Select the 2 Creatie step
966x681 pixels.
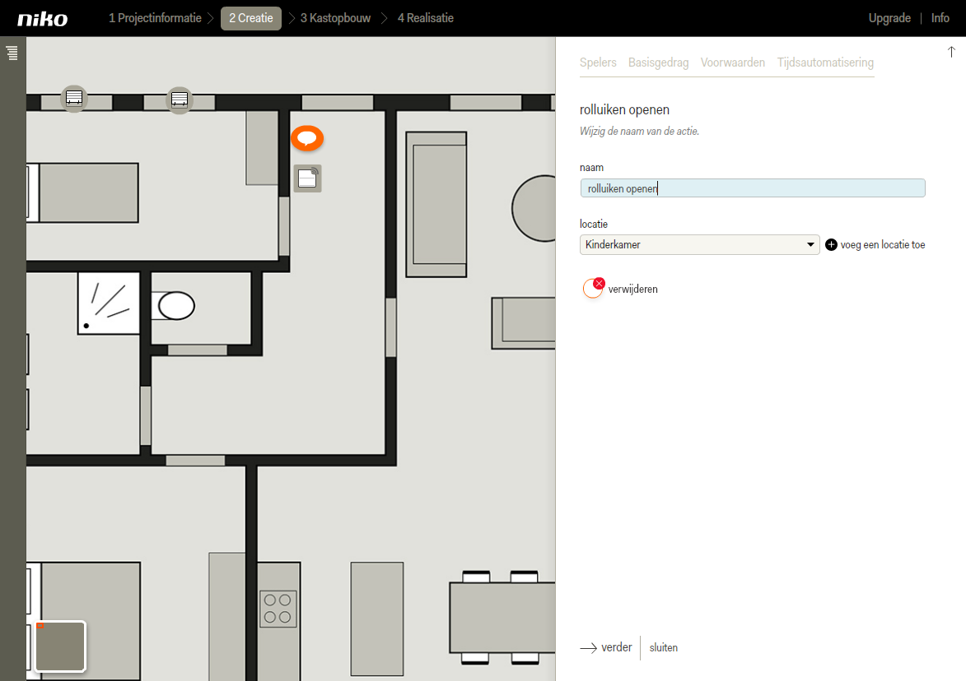[250, 18]
